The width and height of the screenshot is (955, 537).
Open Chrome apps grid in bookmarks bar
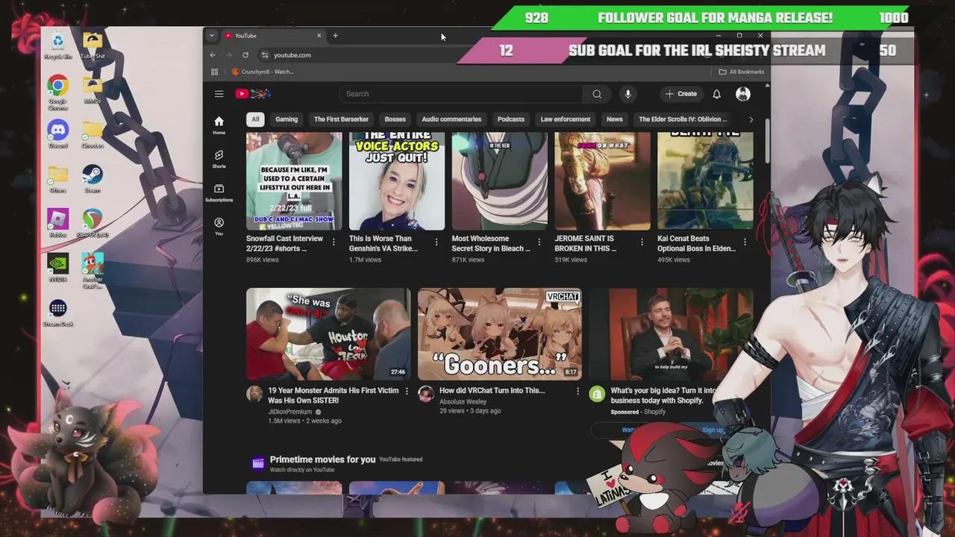pos(214,72)
